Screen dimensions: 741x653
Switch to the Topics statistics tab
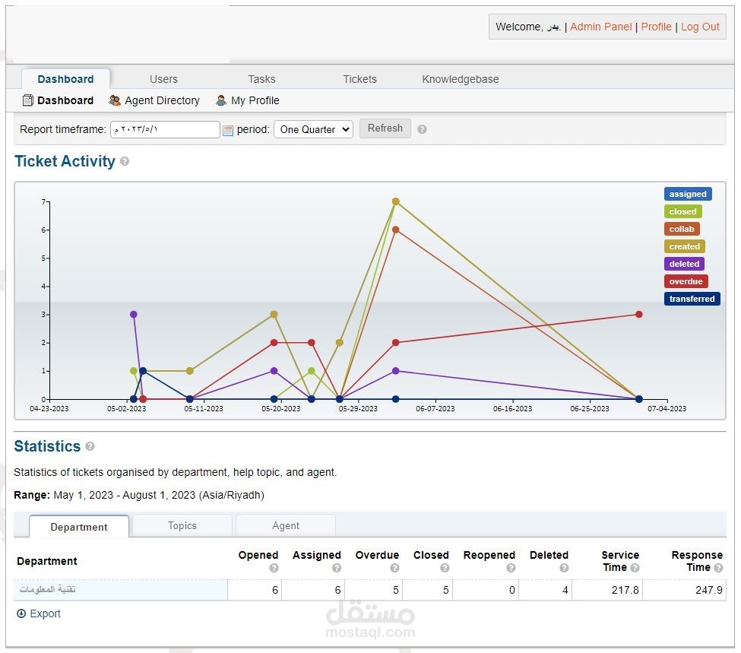pyautogui.click(x=182, y=525)
